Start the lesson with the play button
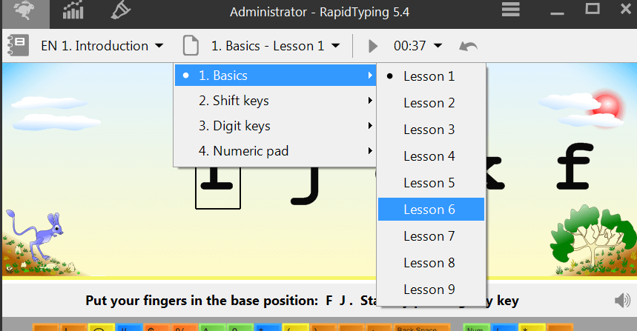637x331 pixels. click(x=372, y=46)
